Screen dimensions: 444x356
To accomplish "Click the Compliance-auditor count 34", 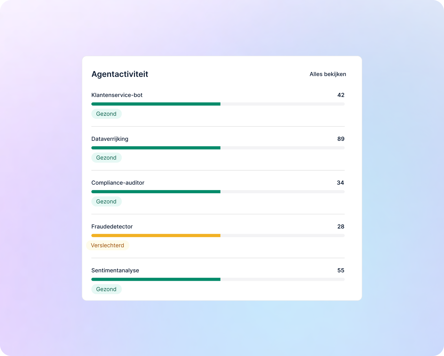I will pos(340,183).
